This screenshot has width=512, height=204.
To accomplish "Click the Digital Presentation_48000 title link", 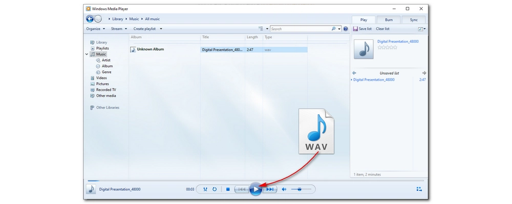I will [x=398, y=41].
